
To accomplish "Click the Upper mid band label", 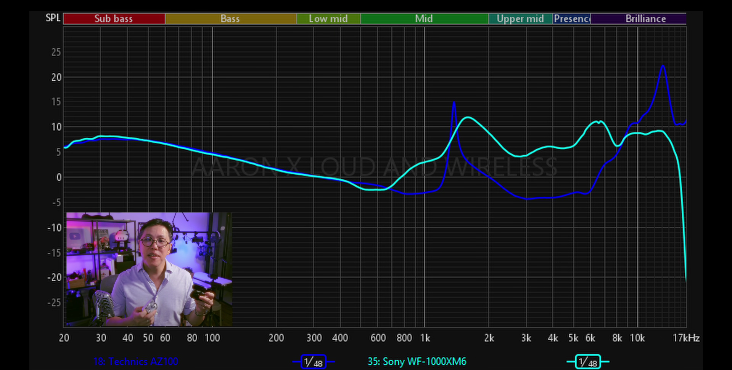I will pyautogui.click(x=520, y=19).
